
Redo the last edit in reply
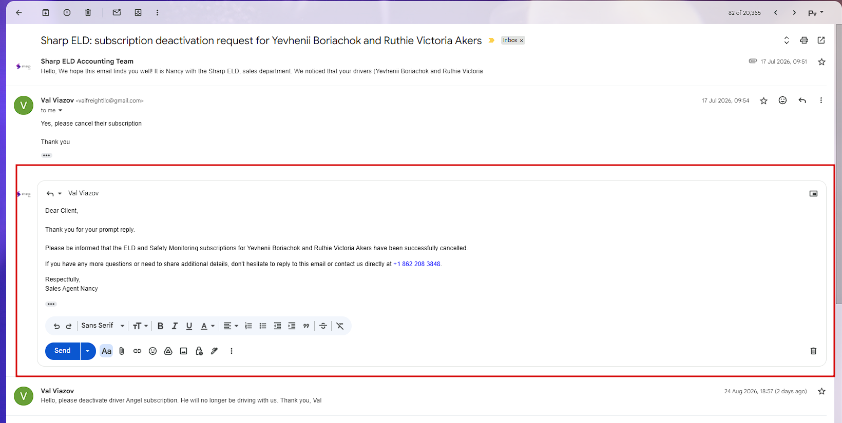tap(69, 326)
